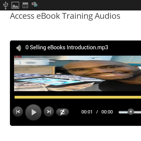
Task: Click the volume slider knob
Action: coord(131,112)
